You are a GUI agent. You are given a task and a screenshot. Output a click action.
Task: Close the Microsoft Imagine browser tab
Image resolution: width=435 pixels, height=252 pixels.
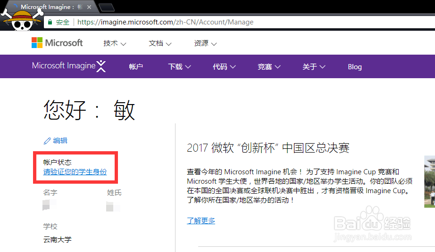click(x=89, y=7)
